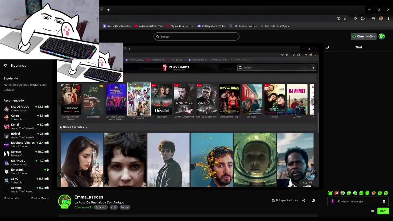The width and height of the screenshot is (393, 221).
Task: Open El paseo 8 movie thumbnail
Action: click(139, 99)
